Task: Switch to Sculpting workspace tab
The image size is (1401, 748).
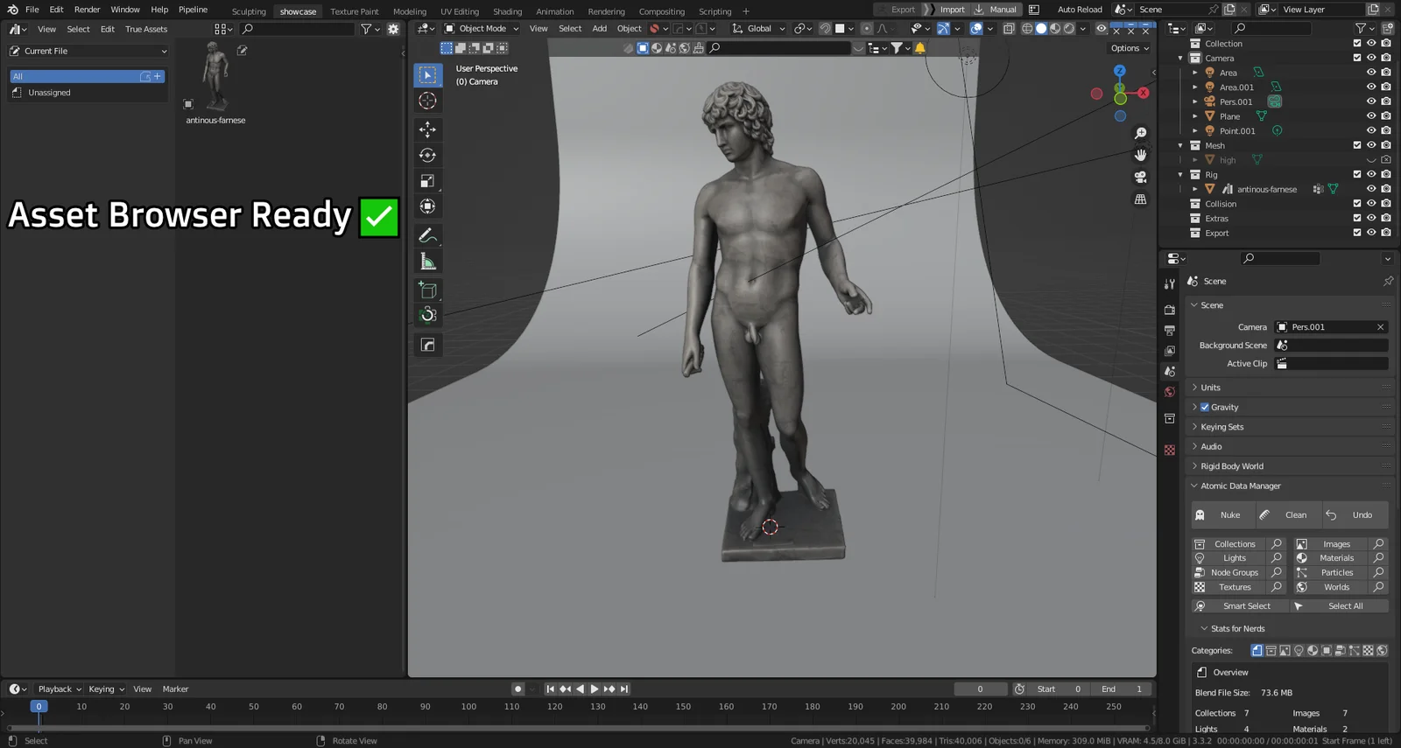Action: pyautogui.click(x=249, y=11)
